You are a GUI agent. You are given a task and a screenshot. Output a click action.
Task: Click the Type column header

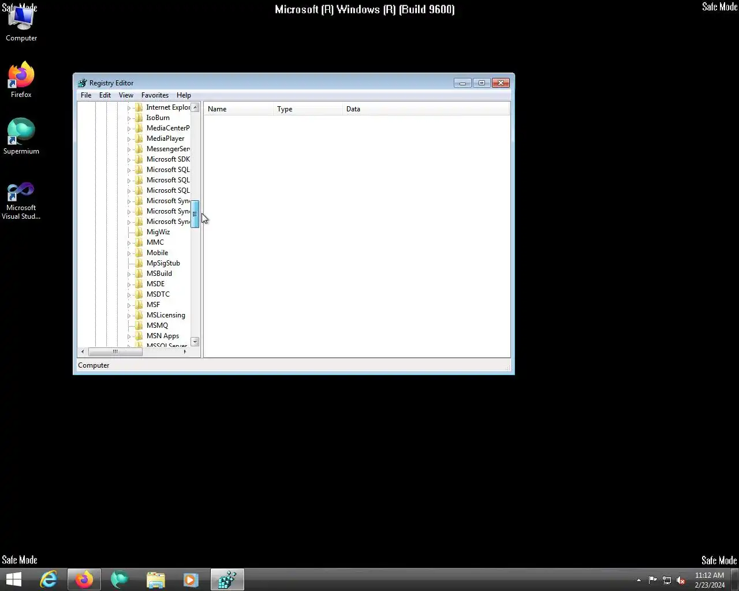tap(308, 109)
